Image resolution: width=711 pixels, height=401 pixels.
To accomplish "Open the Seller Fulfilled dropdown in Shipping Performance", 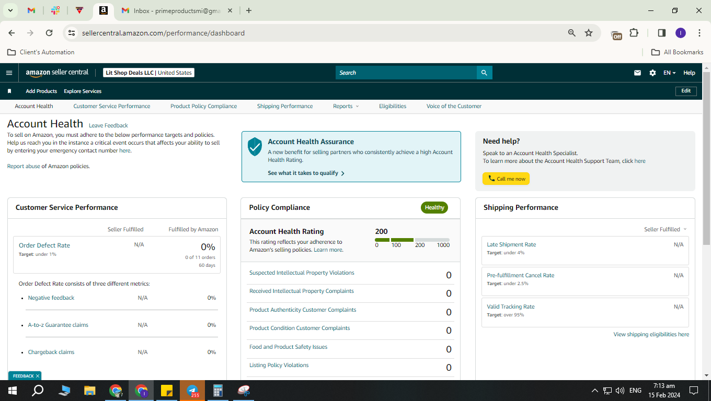I will tap(666, 229).
